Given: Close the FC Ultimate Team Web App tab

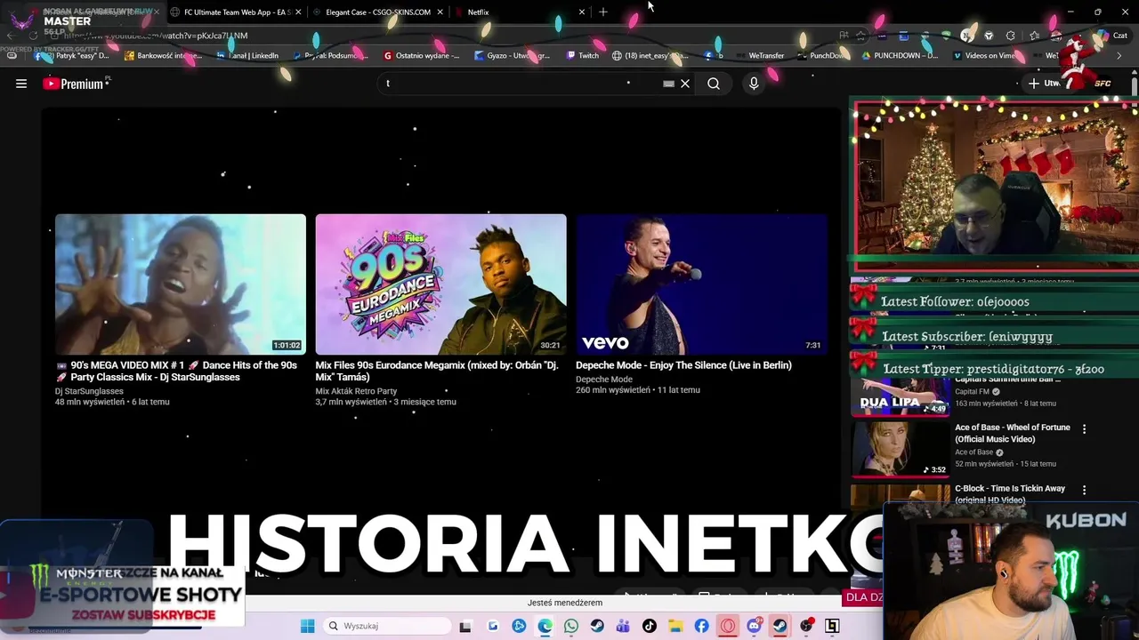Looking at the screenshot, I should [298, 12].
